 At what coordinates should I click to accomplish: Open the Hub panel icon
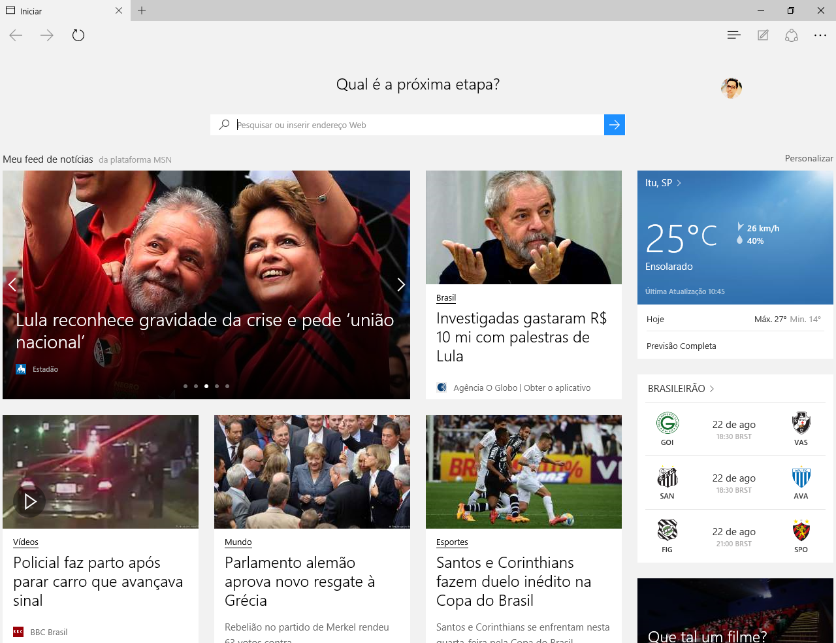point(733,35)
